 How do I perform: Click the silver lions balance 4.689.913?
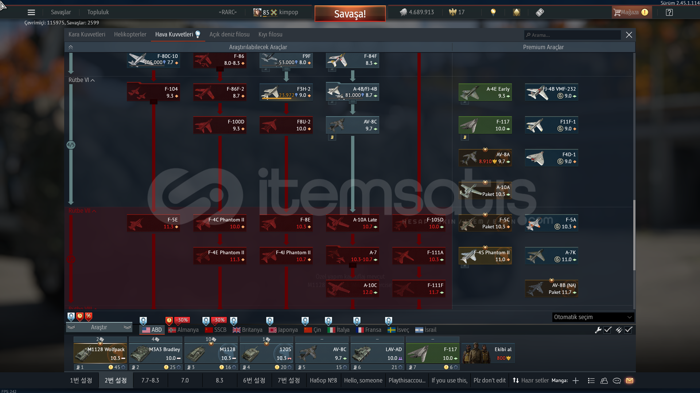click(417, 12)
